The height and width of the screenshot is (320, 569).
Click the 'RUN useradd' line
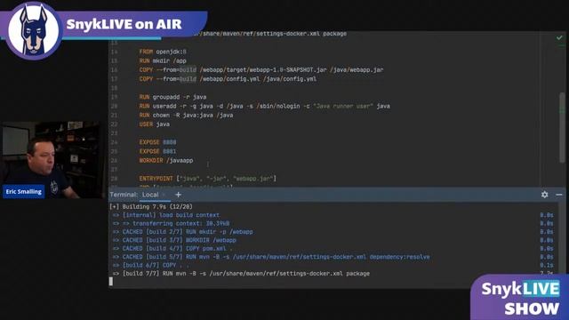click(x=265, y=106)
